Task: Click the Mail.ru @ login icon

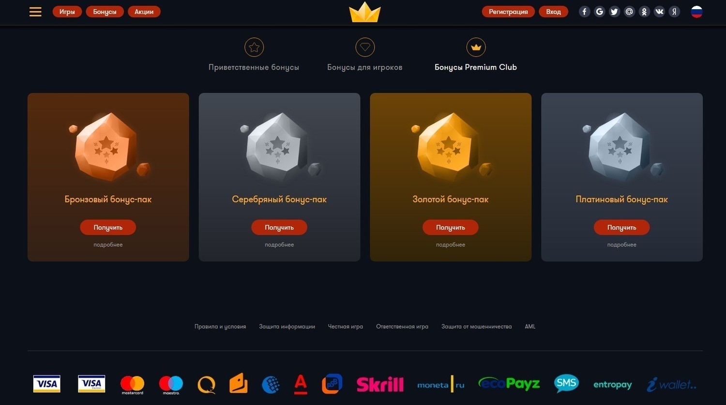Action: point(629,12)
